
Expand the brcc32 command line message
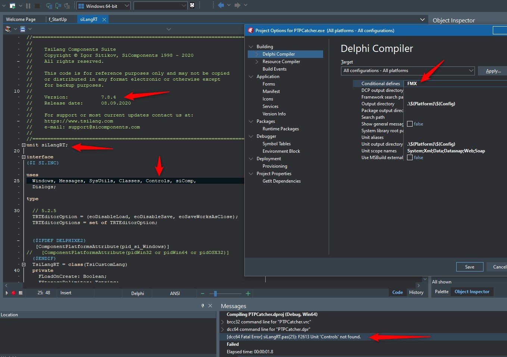coord(223,322)
